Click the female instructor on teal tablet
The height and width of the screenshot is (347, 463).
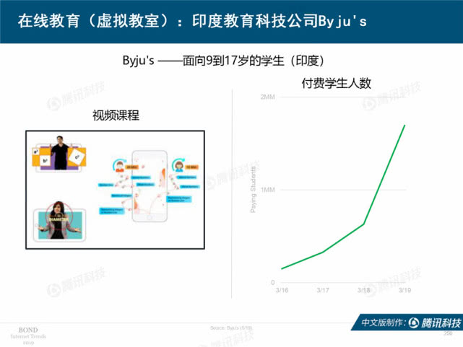59,221
